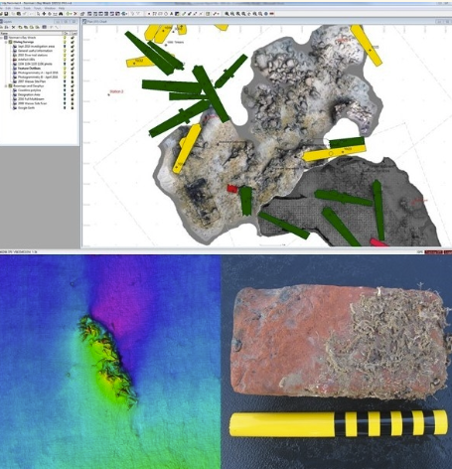Click the red Artefact IDs layer icon
Screen dimensions: 452x469
pyautogui.click(x=15, y=60)
